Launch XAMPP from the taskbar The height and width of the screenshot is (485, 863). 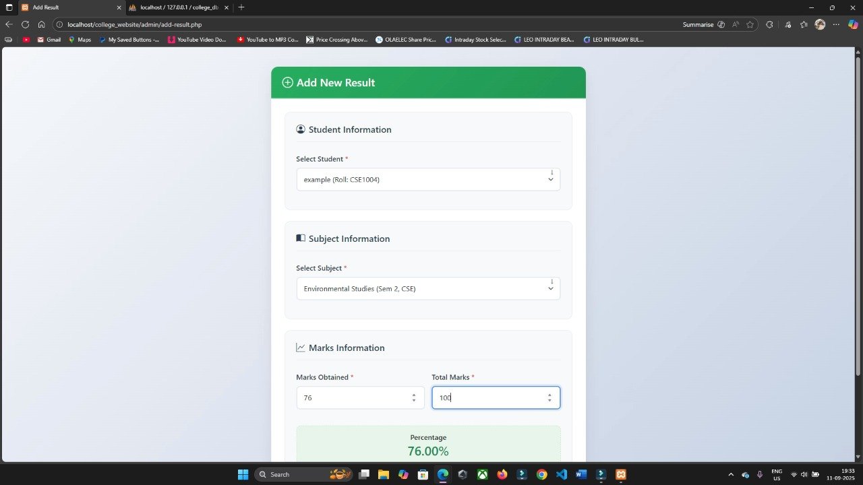point(620,474)
